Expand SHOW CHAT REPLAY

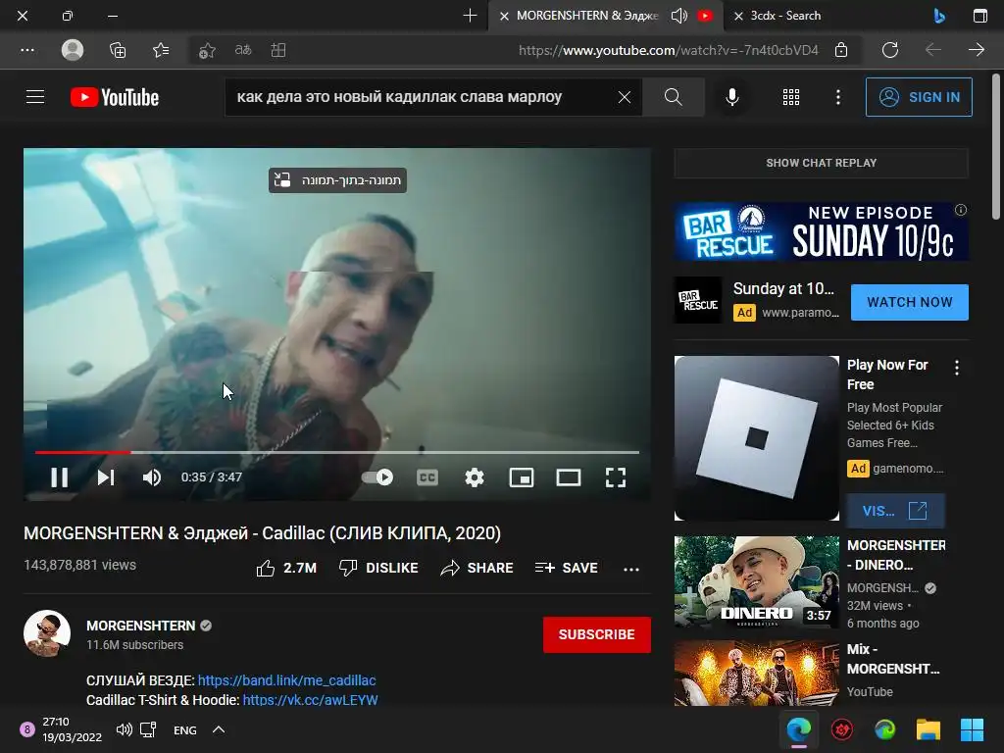pos(821,163)
